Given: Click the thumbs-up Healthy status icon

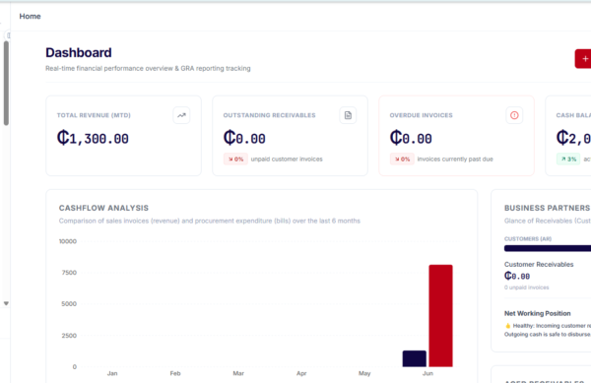Looking at the screenshot, I should coord(507,326).
